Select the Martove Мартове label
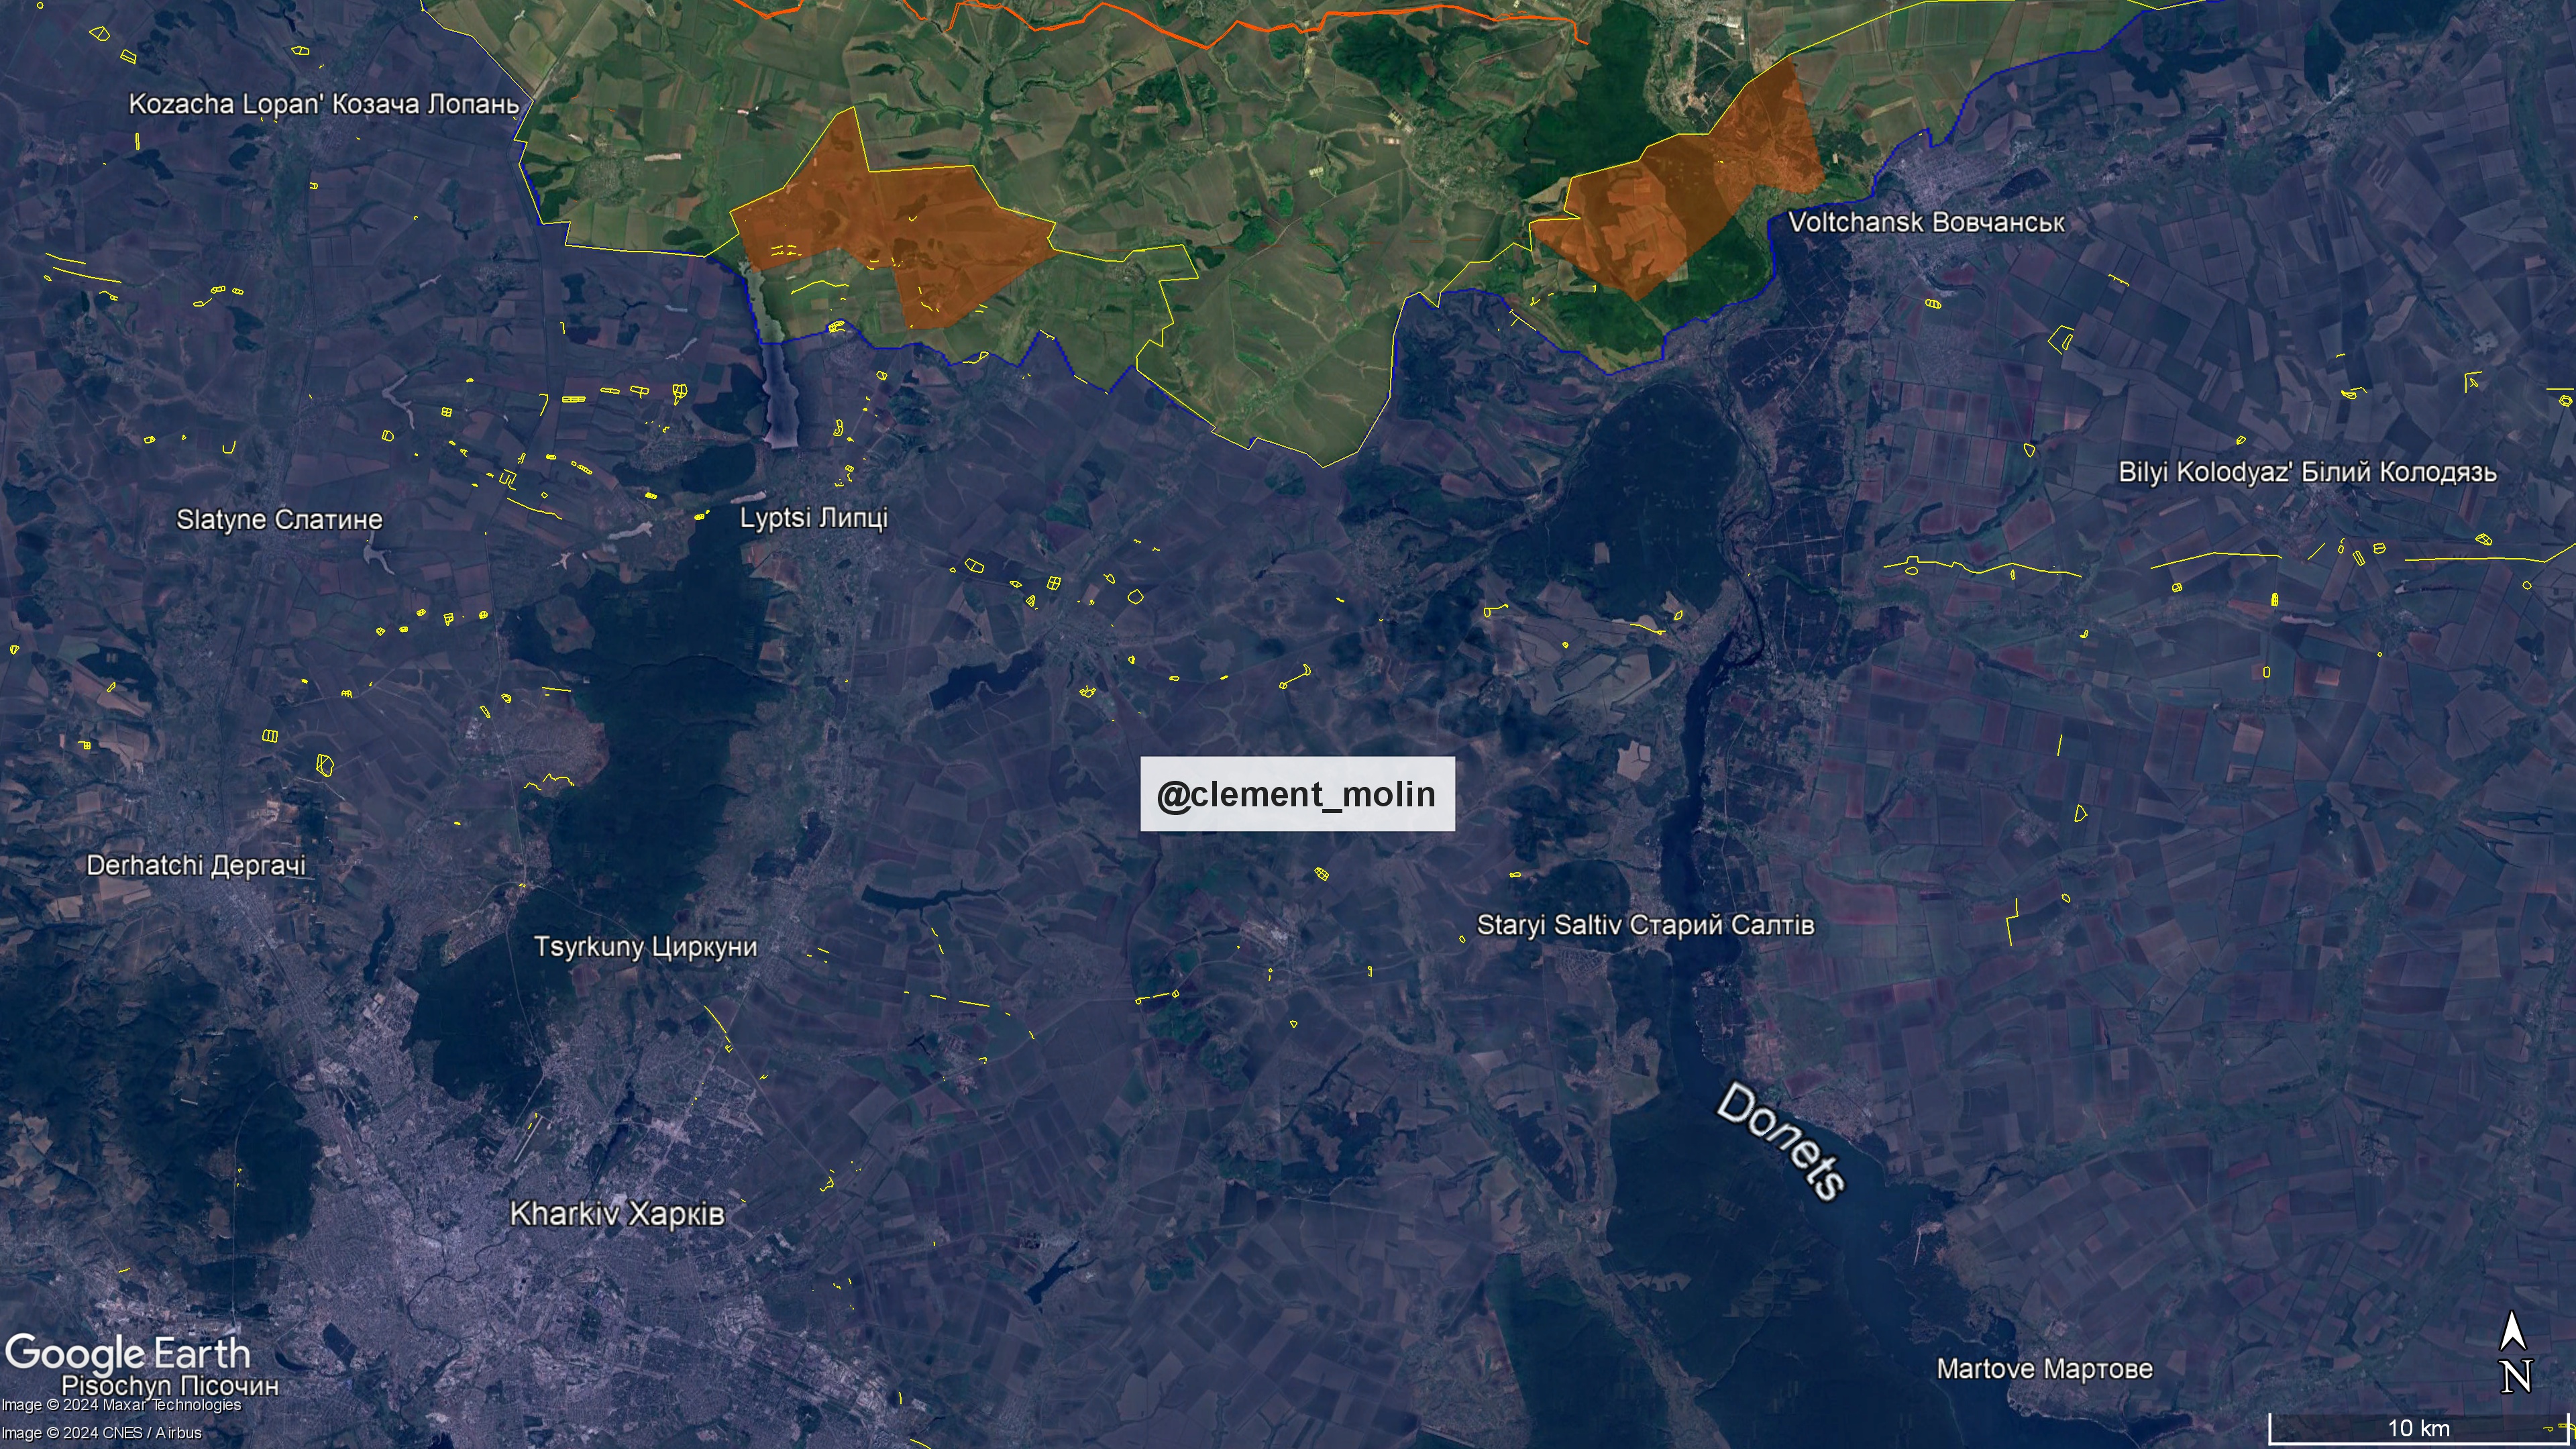This screenshot has width=2576, height=1449. pyautogui.click(x=2044, y=1369)
